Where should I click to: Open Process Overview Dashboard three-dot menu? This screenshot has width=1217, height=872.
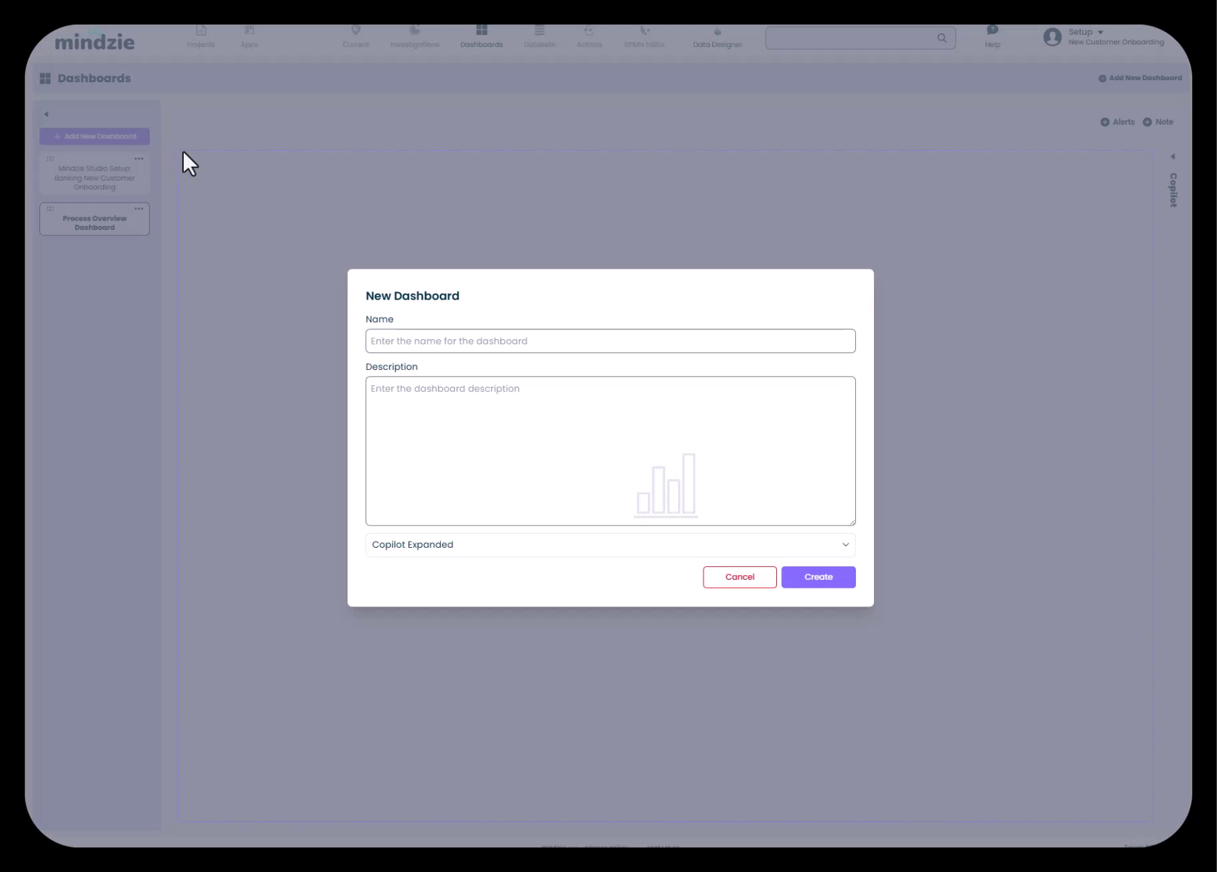tap(139, 209)
